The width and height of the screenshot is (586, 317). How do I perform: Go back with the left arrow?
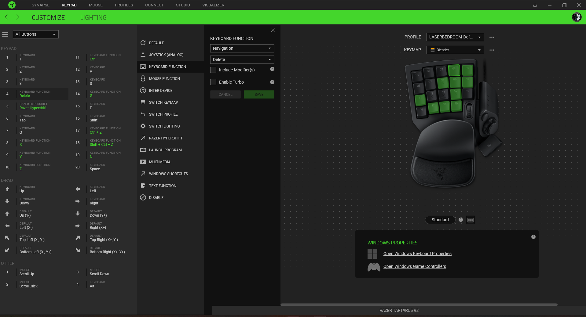click(6, 17)
